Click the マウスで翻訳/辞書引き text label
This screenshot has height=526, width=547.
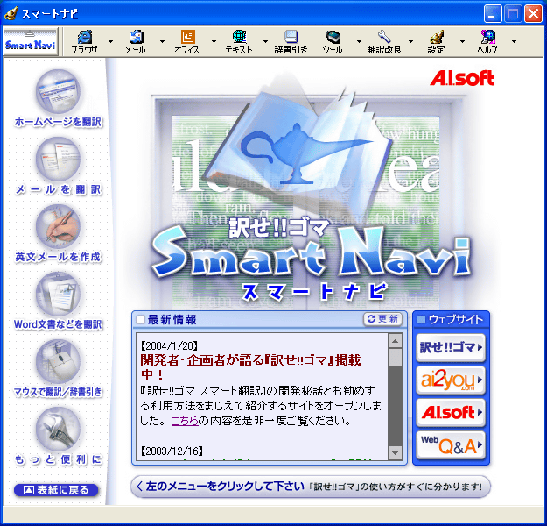point(58,392)
